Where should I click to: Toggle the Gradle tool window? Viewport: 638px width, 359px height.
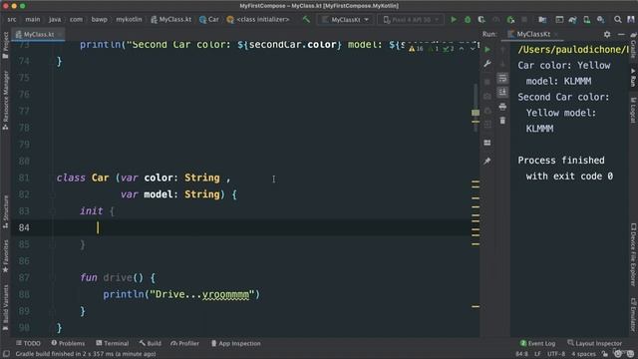pos(633,45)
